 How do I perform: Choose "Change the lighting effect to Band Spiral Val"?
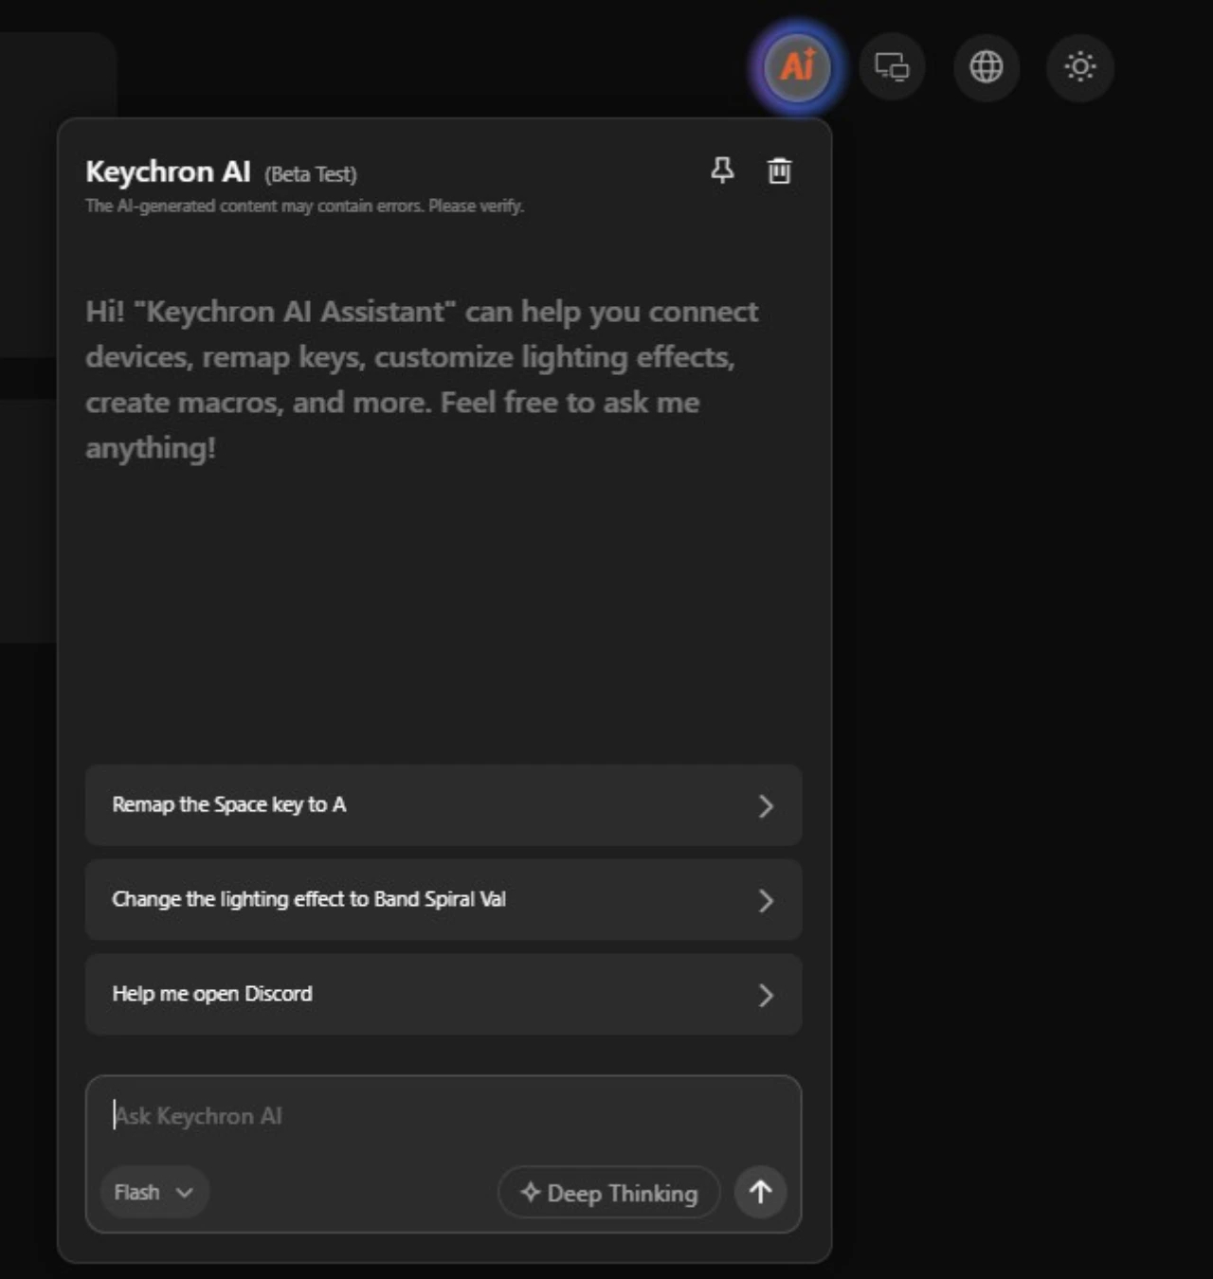click(x=444, y=900)
